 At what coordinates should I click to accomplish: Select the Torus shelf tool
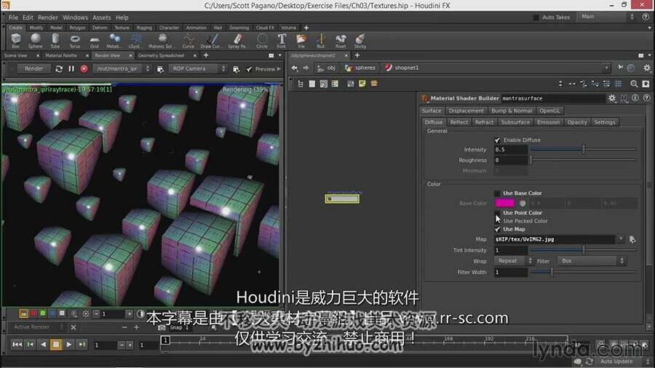[75, 41]
